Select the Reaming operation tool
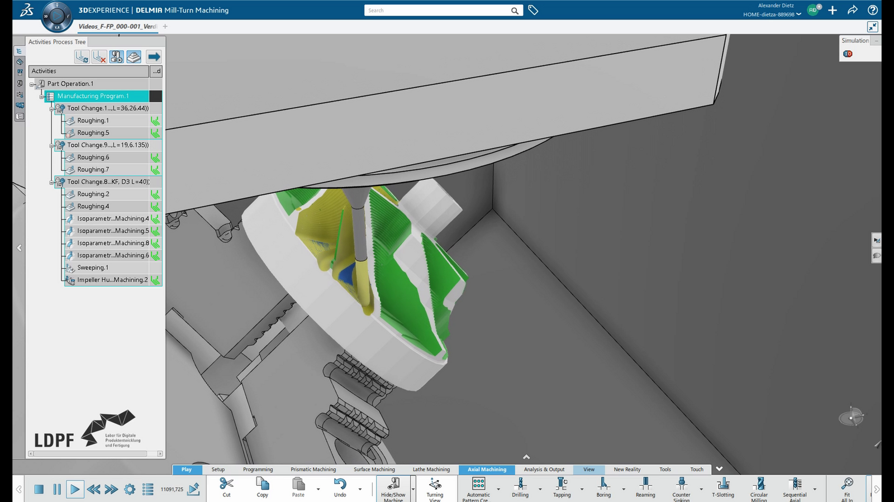This screenshot has height=502, width=894. click(645, 487)
